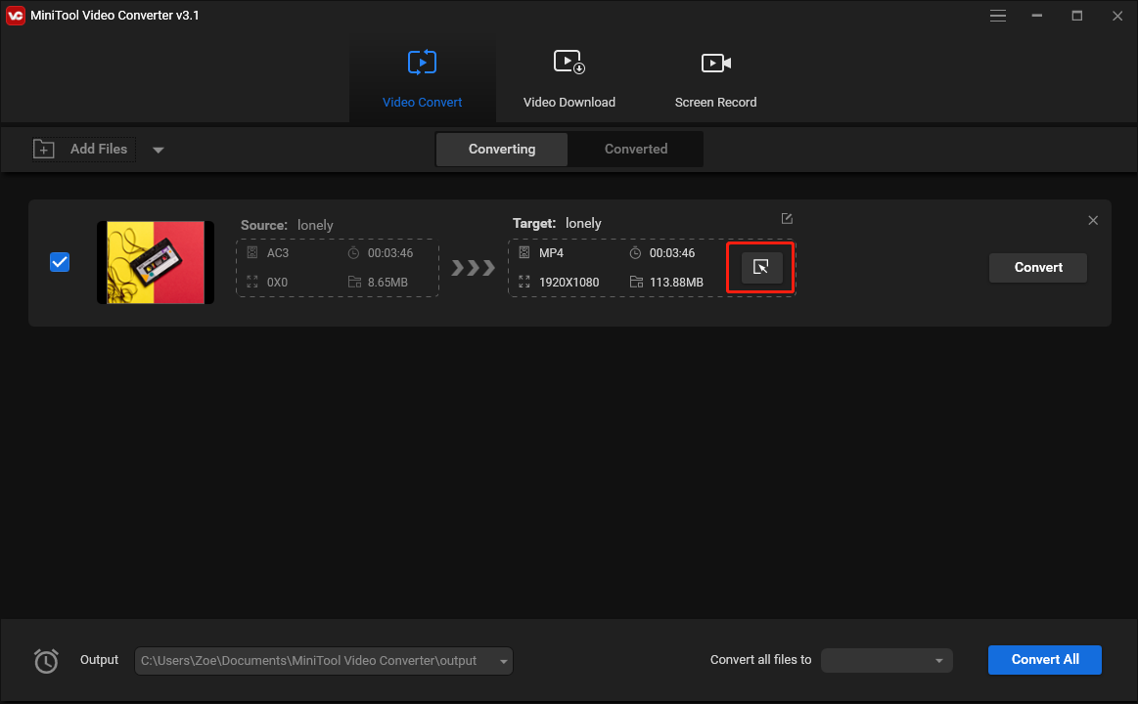Switch to the Video Download tab

coord(569,80)
